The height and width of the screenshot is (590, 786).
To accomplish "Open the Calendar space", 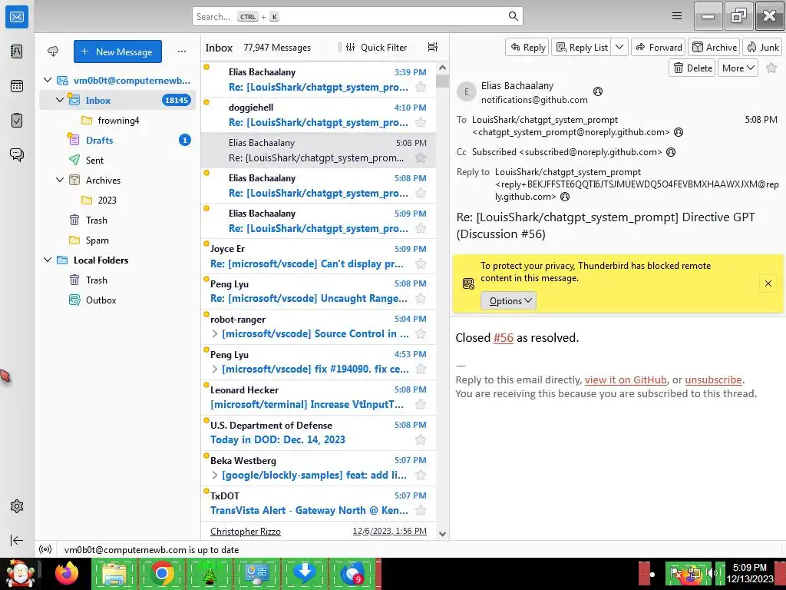I will tap(17, 86).
